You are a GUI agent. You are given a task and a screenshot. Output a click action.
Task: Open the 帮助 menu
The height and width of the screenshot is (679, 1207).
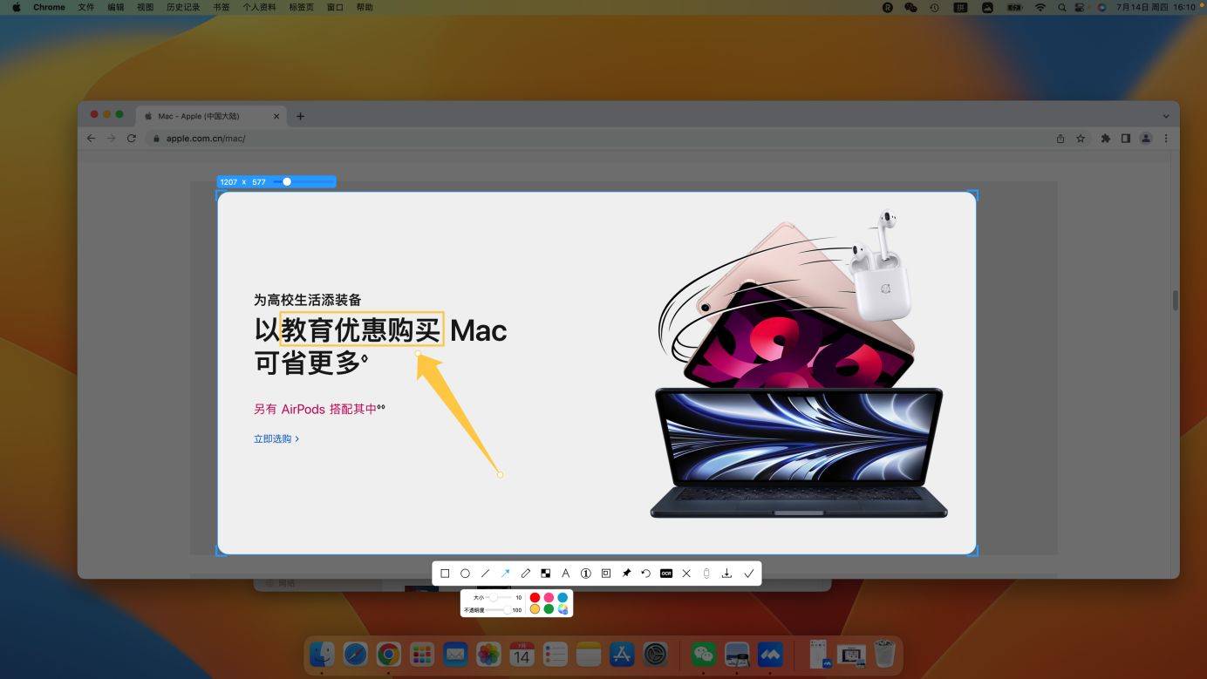coord(365,7)
